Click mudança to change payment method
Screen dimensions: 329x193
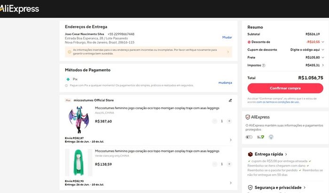coord(225,82)
